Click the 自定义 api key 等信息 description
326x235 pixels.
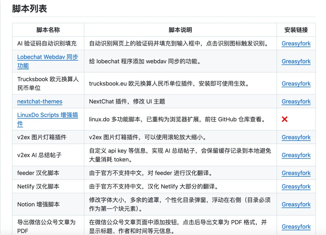pos(180,155)
